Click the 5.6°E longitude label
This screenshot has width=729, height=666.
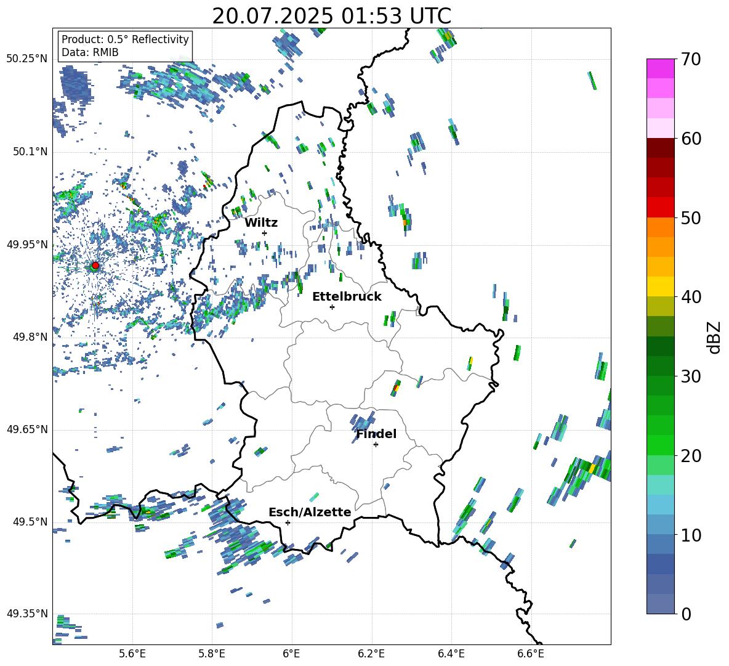[132, 654]
